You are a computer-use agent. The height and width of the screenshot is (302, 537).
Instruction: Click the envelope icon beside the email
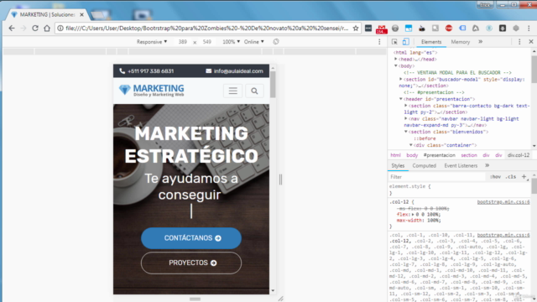coord(209,71)
